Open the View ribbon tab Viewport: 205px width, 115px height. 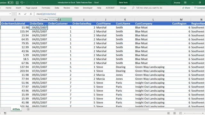pyautogui.click(x=77, y=8)
